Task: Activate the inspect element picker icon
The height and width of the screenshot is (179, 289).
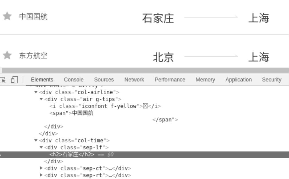Action: [x=3, y=80]
